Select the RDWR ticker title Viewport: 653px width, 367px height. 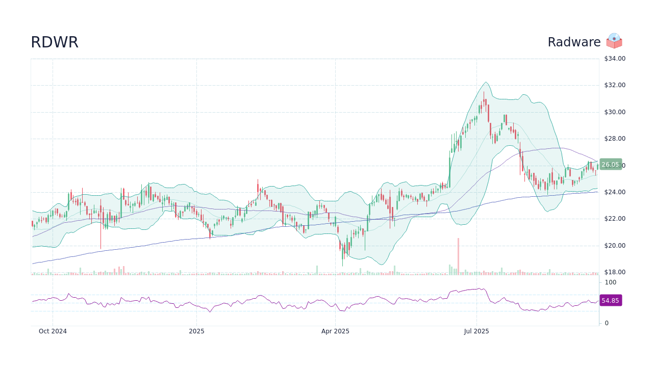click(55, 42)
